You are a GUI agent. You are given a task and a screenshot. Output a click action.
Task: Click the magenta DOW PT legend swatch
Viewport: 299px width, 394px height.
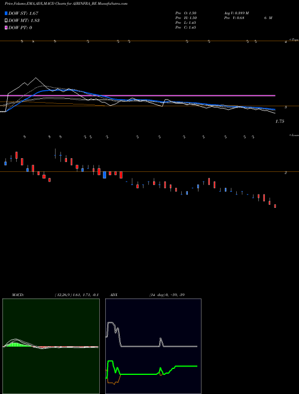click(x=6, y=27)
